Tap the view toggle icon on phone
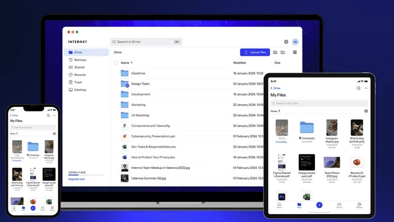The height and width of the screenshot is (222, 394). (x=54, y=133)
